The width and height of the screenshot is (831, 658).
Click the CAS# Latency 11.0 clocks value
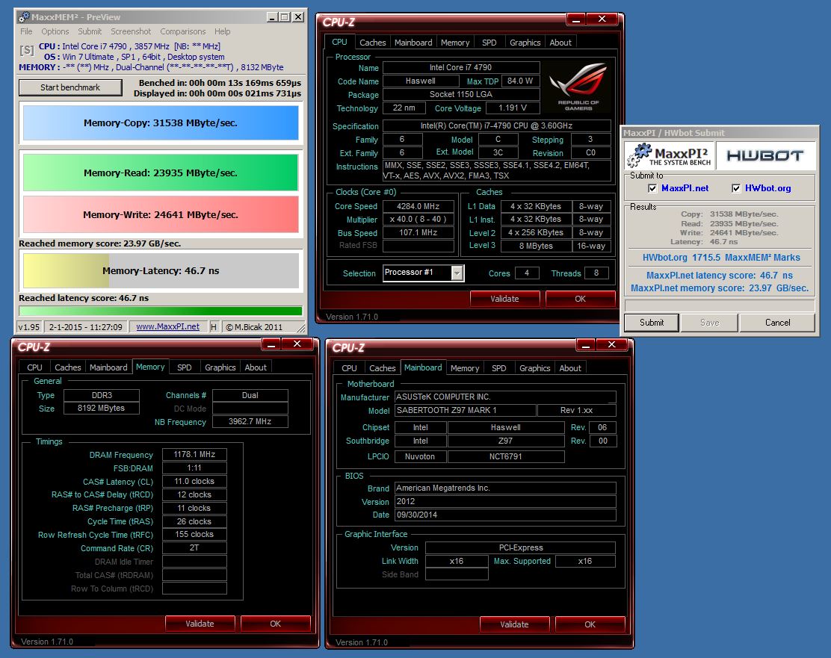pyautogui.click(x=194, y=482)
